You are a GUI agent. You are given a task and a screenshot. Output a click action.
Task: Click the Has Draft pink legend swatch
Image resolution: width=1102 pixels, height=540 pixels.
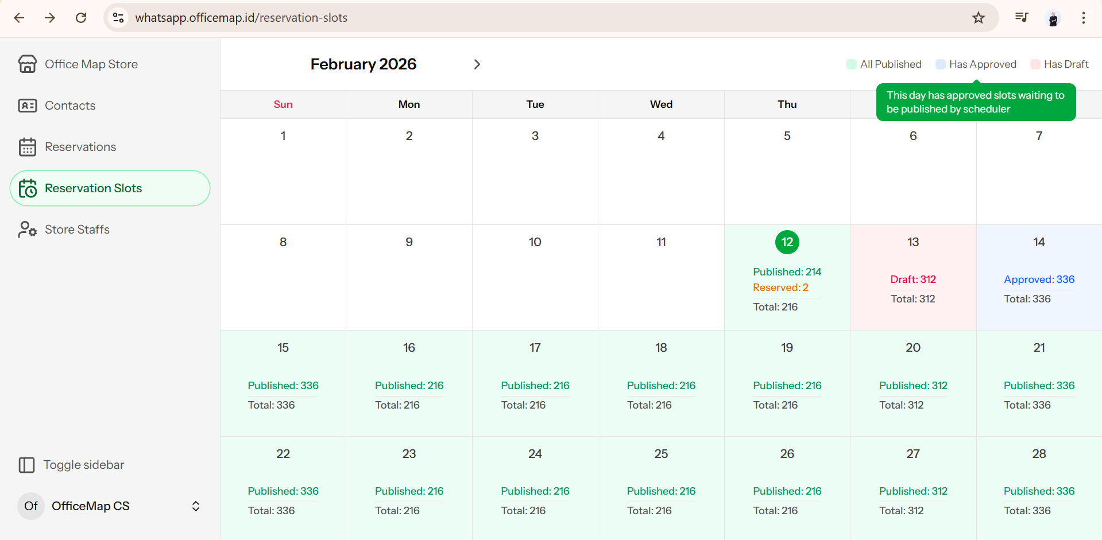click(1035, 64)
